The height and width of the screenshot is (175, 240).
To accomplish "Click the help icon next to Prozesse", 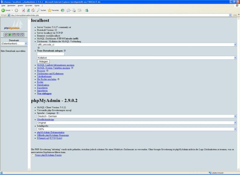I will point(47,71).
